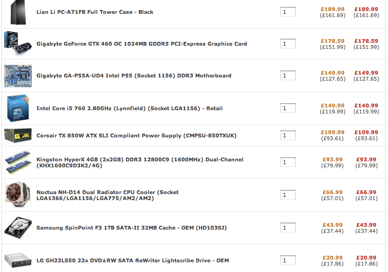
Task: Click quantity box for Noctua CPU cooler
Action: pos(288,195)
